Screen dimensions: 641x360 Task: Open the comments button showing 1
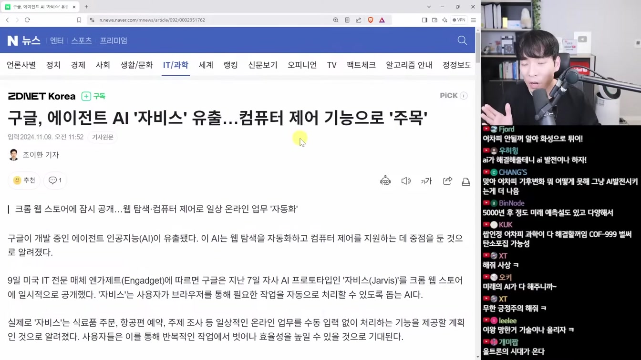55,180
